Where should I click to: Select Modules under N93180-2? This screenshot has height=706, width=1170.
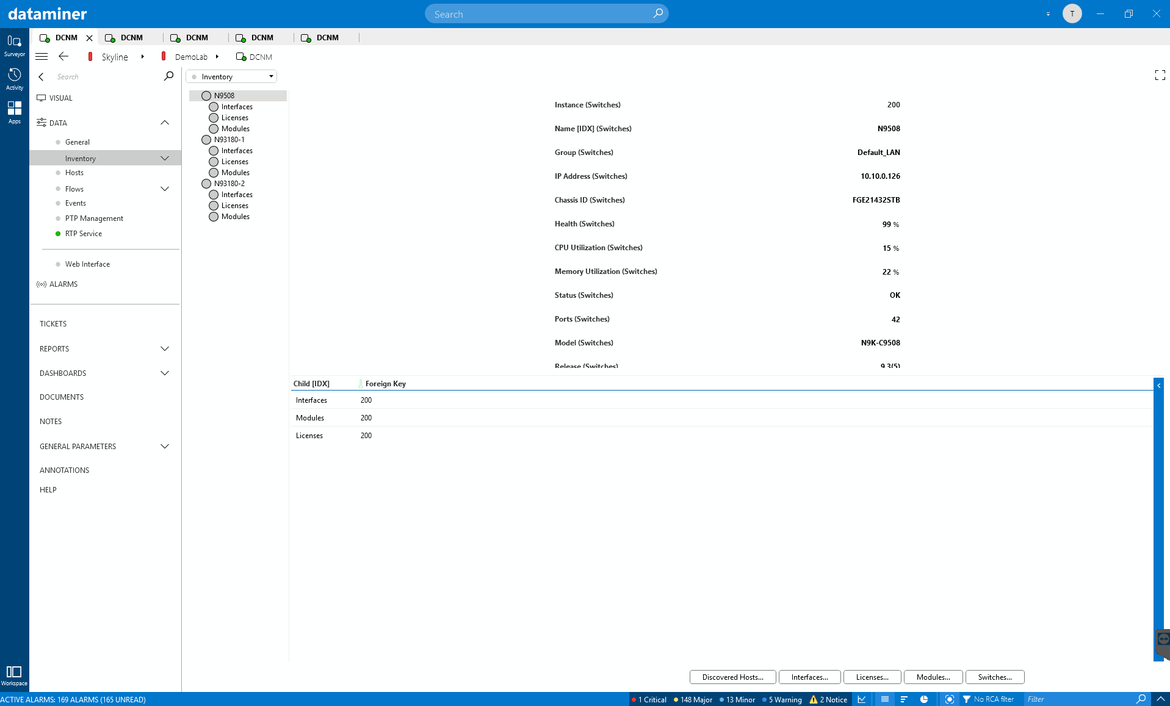(x=236, y=217)
